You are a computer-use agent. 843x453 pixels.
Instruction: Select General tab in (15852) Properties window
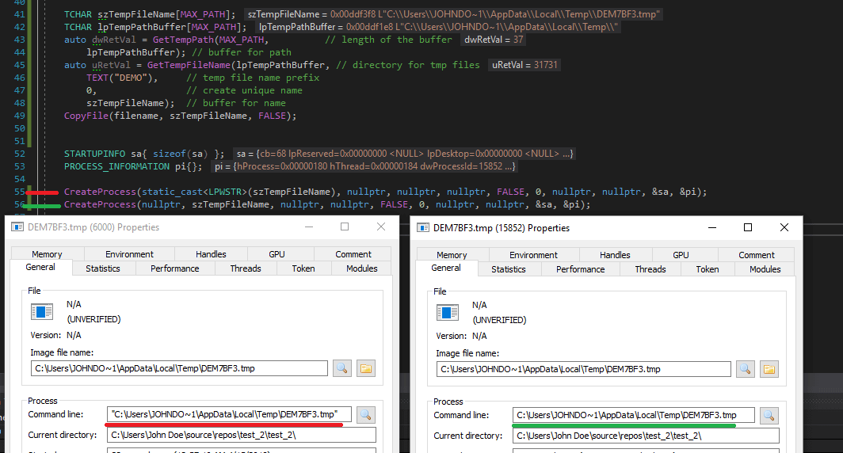[446, 268]
